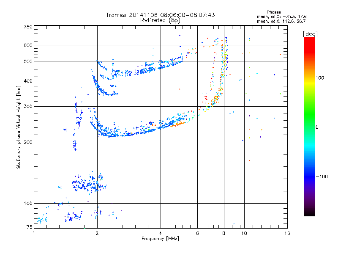The image size is (338, 254).
Task: Click the green middle of the colorbar
Action: [x=309, y=114]
